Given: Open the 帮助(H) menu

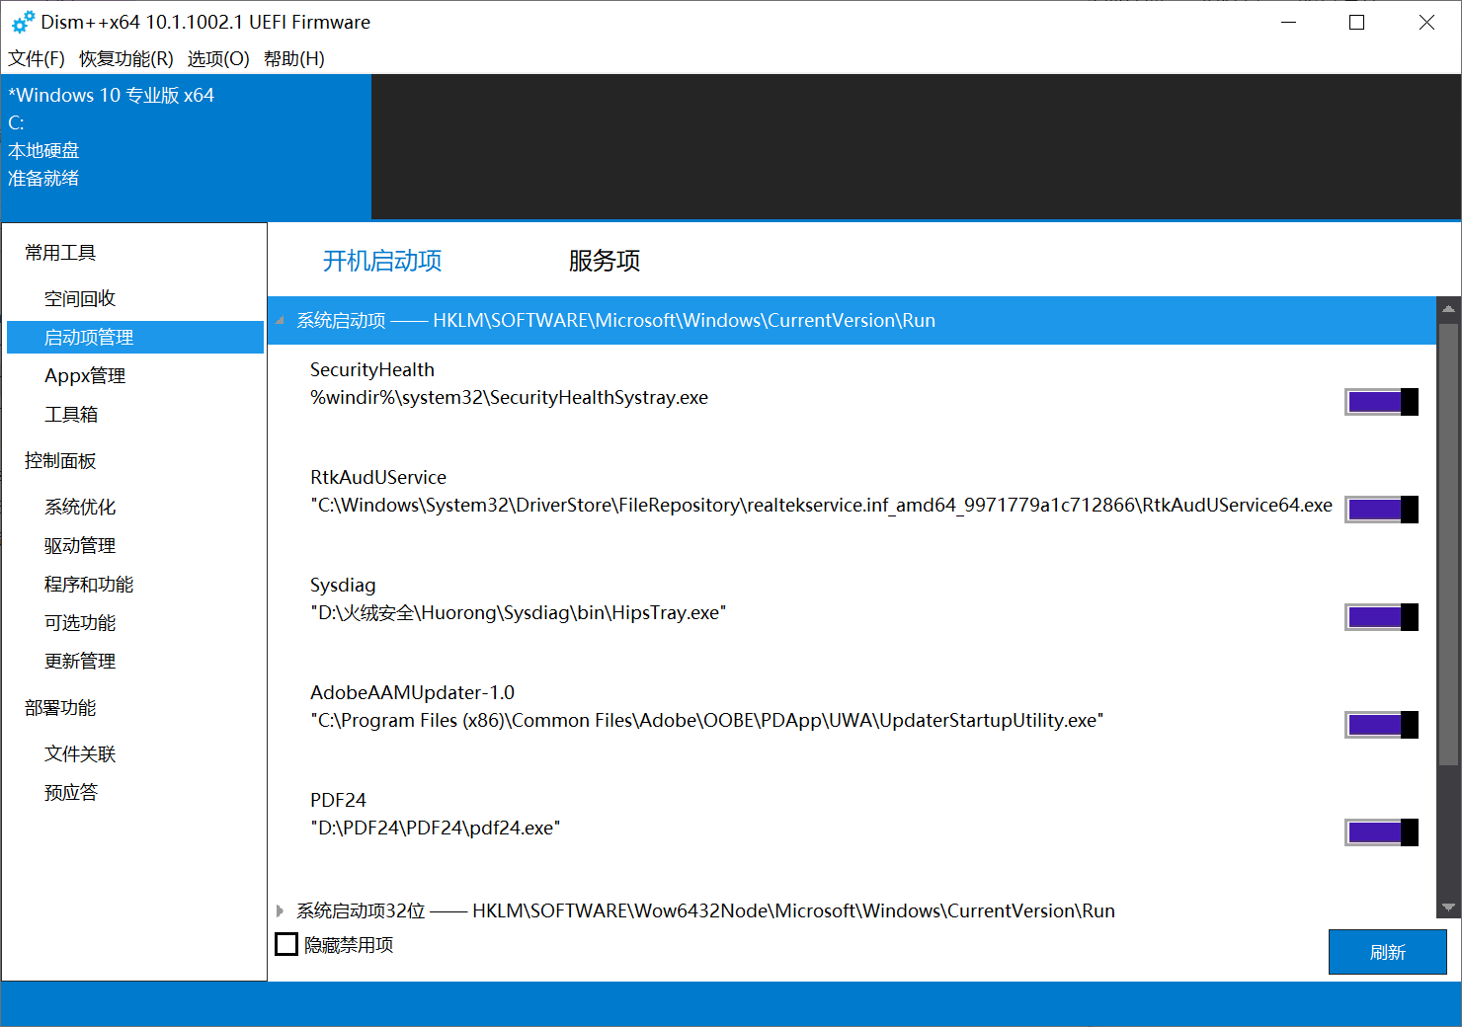Looking at the screenshot, I should [294, 58].
